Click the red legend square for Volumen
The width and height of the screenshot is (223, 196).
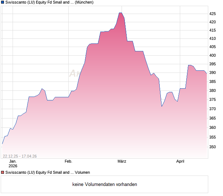pos(3,172)
